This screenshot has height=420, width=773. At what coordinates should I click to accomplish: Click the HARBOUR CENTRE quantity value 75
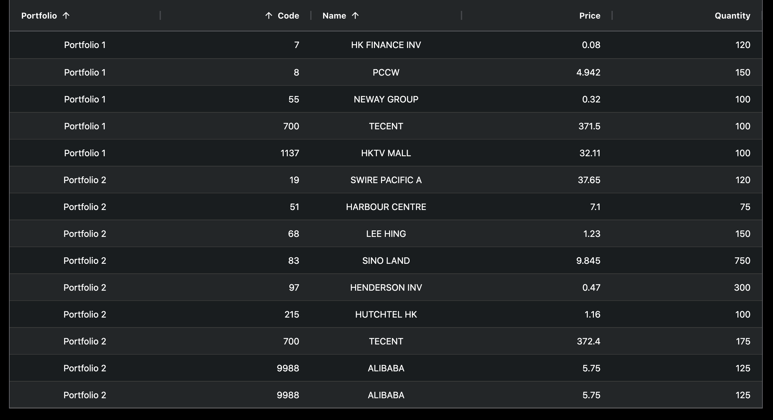click(x=746, y=206)
